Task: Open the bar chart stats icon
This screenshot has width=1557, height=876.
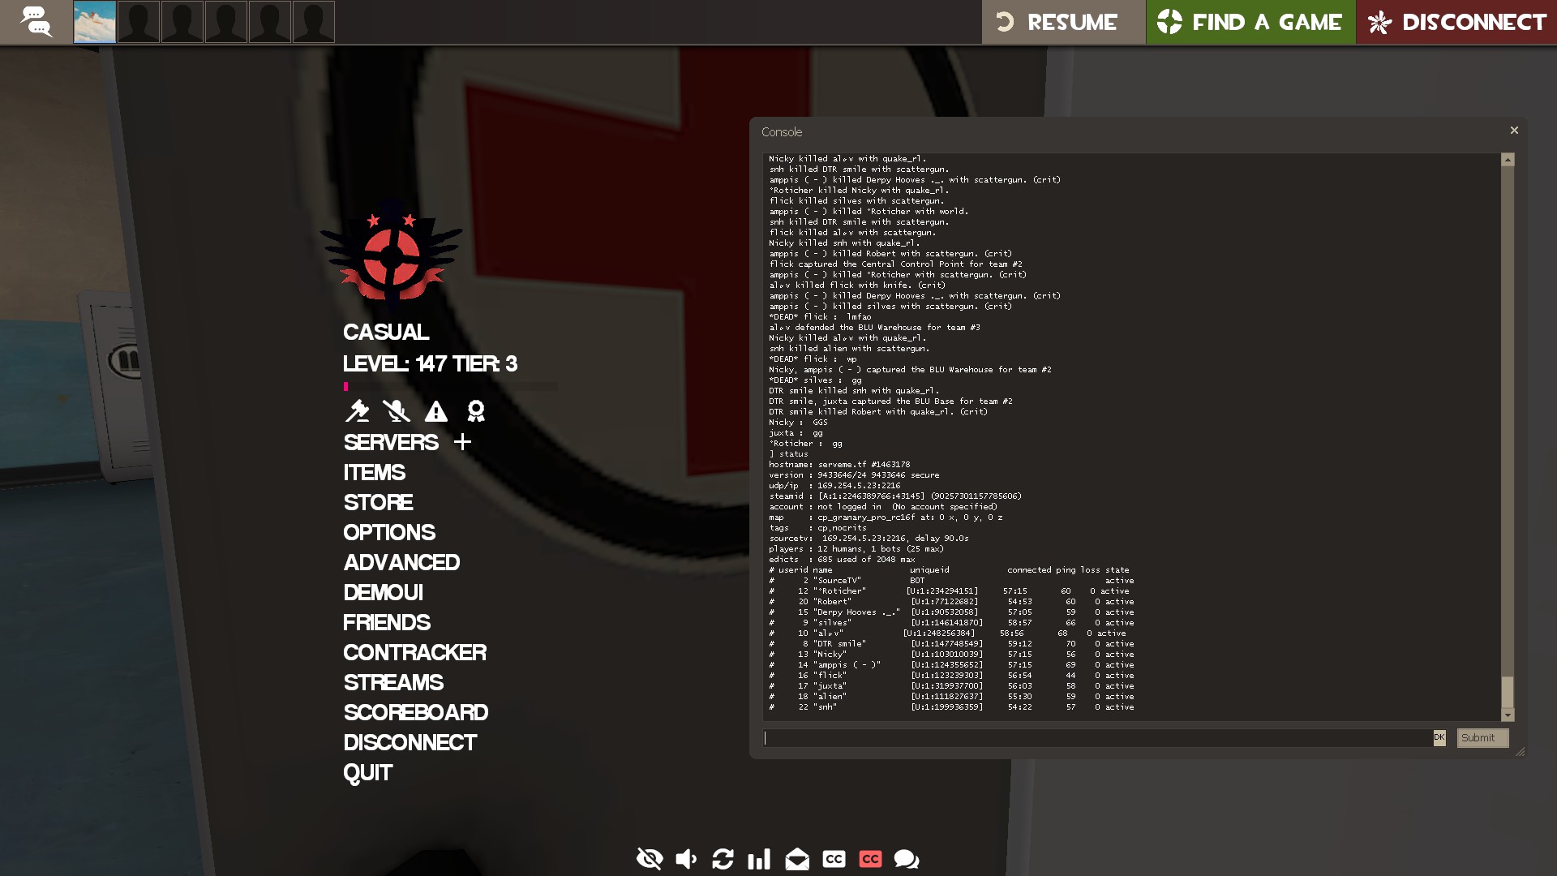Action: 759,859
